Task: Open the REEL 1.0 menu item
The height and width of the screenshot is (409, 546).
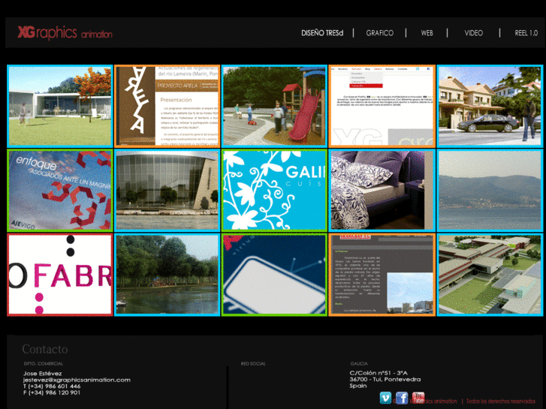Action: click(x=526, y=33)
